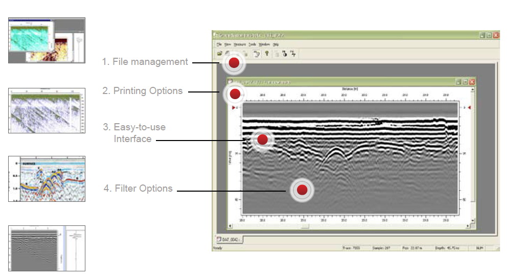The image size is (522, 278).
Task: Open the Tools menu
Action: pyautogui.click(x=253, y=44)
